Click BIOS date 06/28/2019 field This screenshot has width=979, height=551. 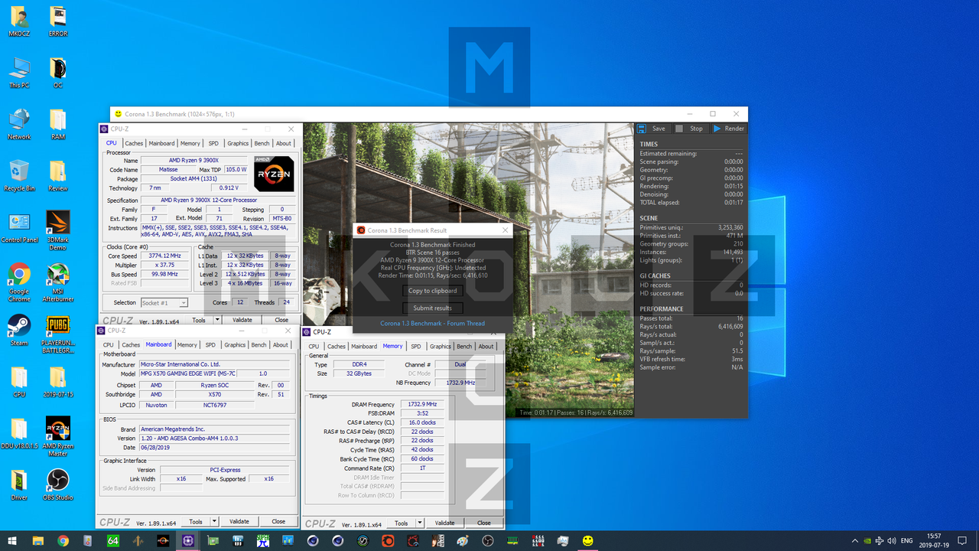[x=214, y=448]
